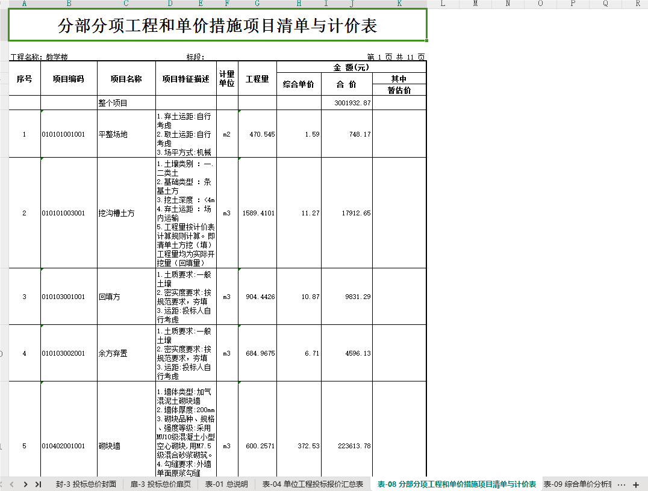Select the amount cell 17912.65
This screenshot has height=491, width=648.
pos(347,213)
